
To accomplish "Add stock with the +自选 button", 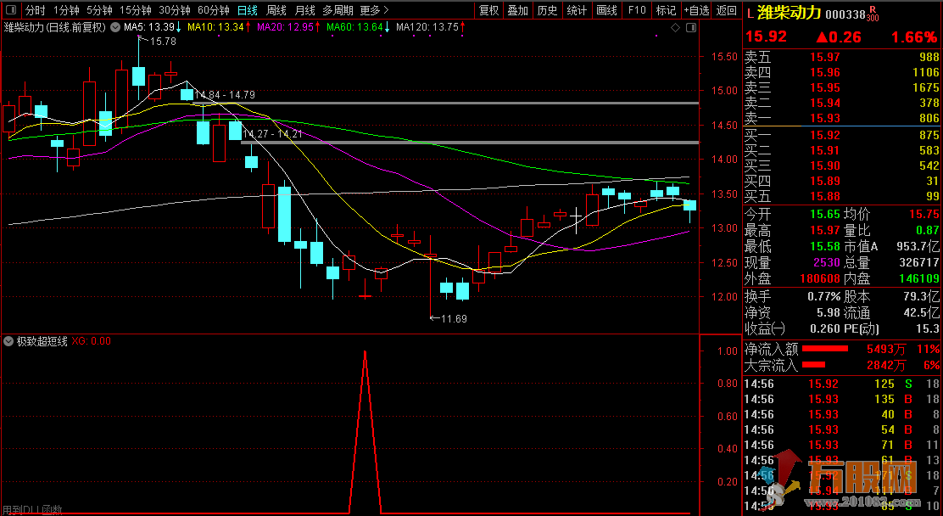I will pyautogui.click(x=696, y=10).
